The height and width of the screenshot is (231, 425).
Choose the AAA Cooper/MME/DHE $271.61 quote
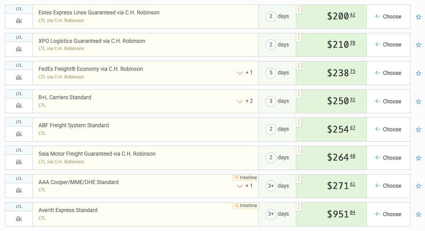coord(388,186)
